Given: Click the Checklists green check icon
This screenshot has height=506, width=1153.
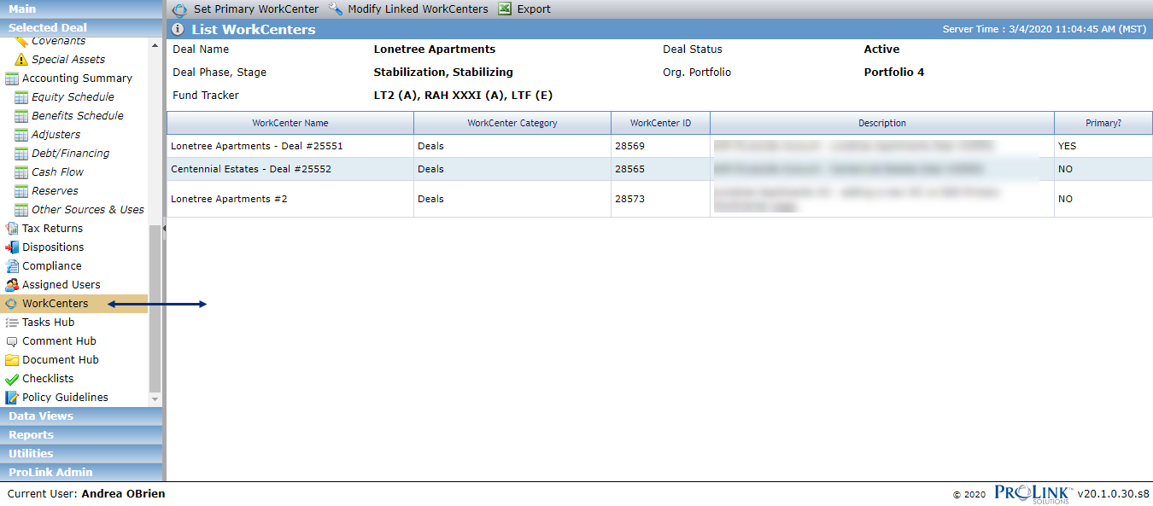Looking at the screenshot, I should [12, 379].
